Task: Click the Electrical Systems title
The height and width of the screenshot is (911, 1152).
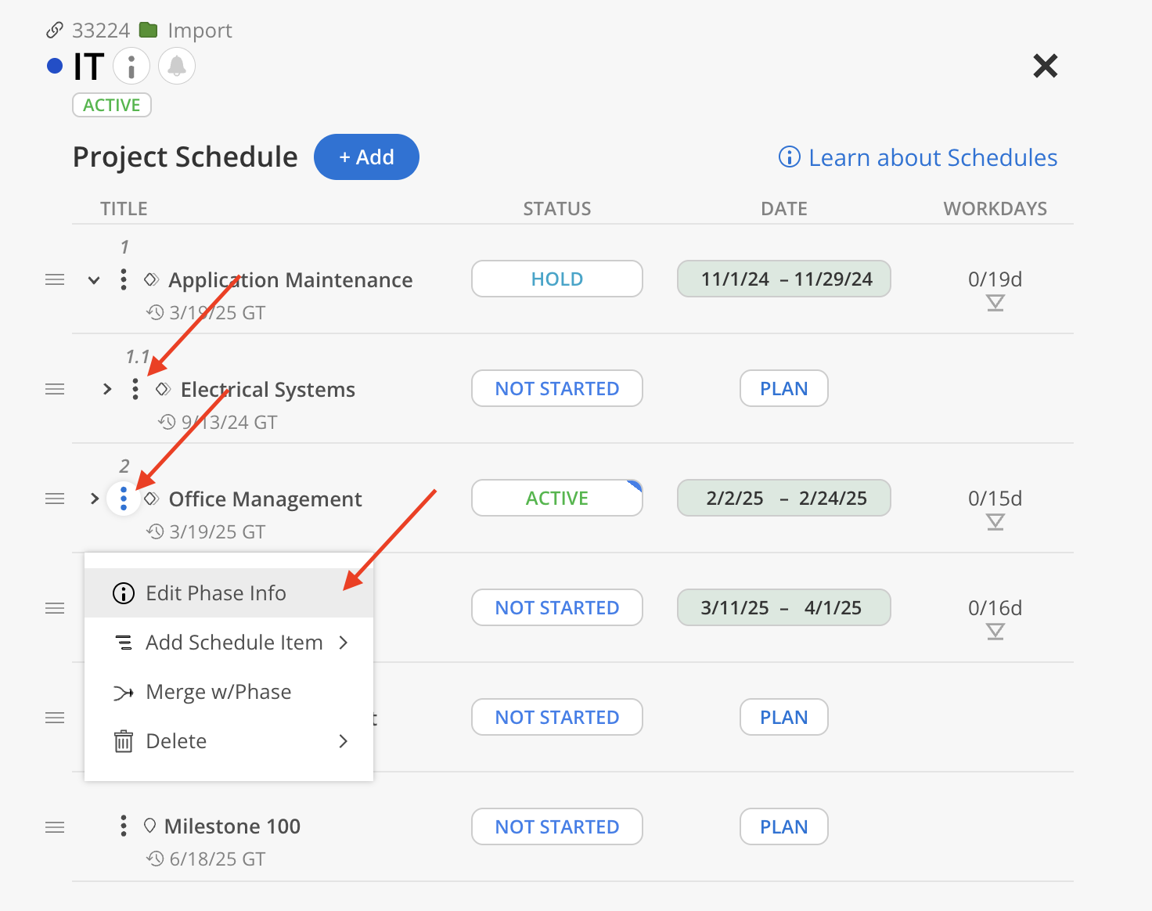Action: [x=268, y=389]
